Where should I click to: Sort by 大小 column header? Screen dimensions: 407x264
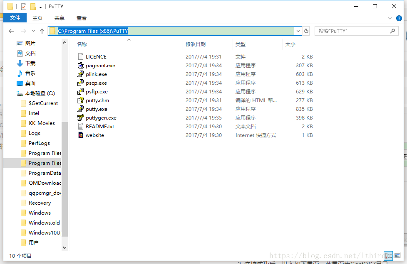point(290,44)
